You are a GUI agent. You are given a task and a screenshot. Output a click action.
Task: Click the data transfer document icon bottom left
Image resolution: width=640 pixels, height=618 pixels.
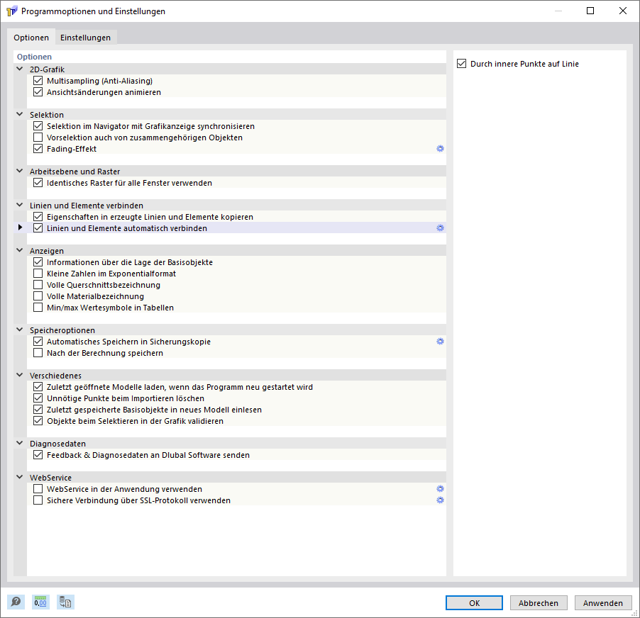tap(65, 602)
